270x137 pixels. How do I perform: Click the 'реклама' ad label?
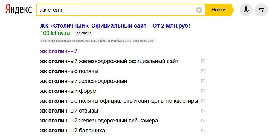click(84, 33)
